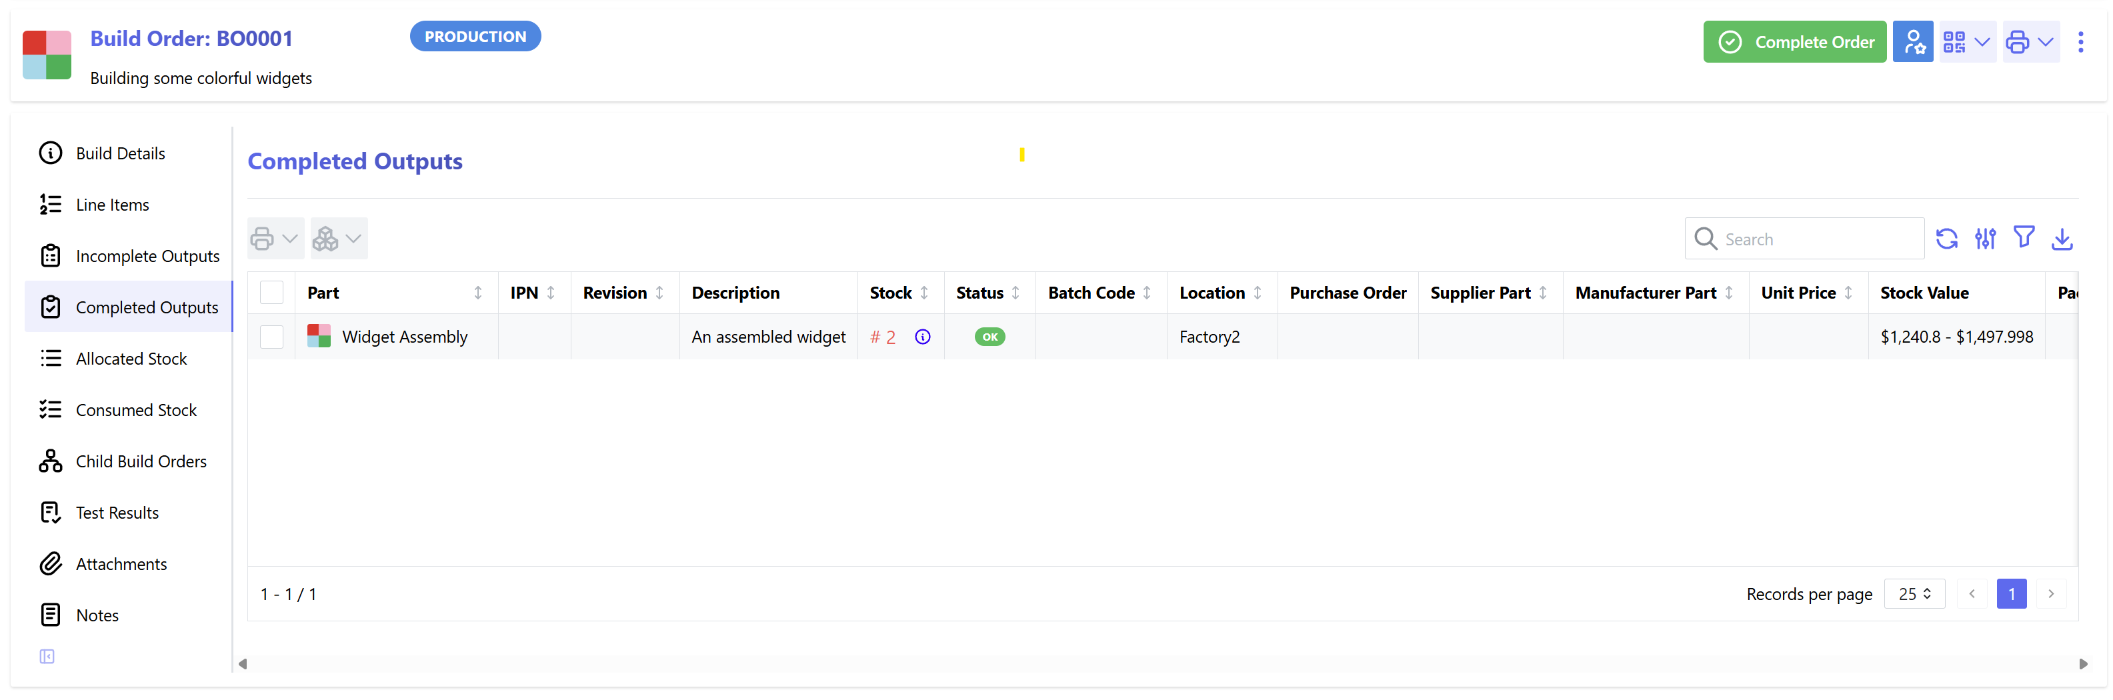Open the Records per page selector
2113x700 pixels.
1914,594
